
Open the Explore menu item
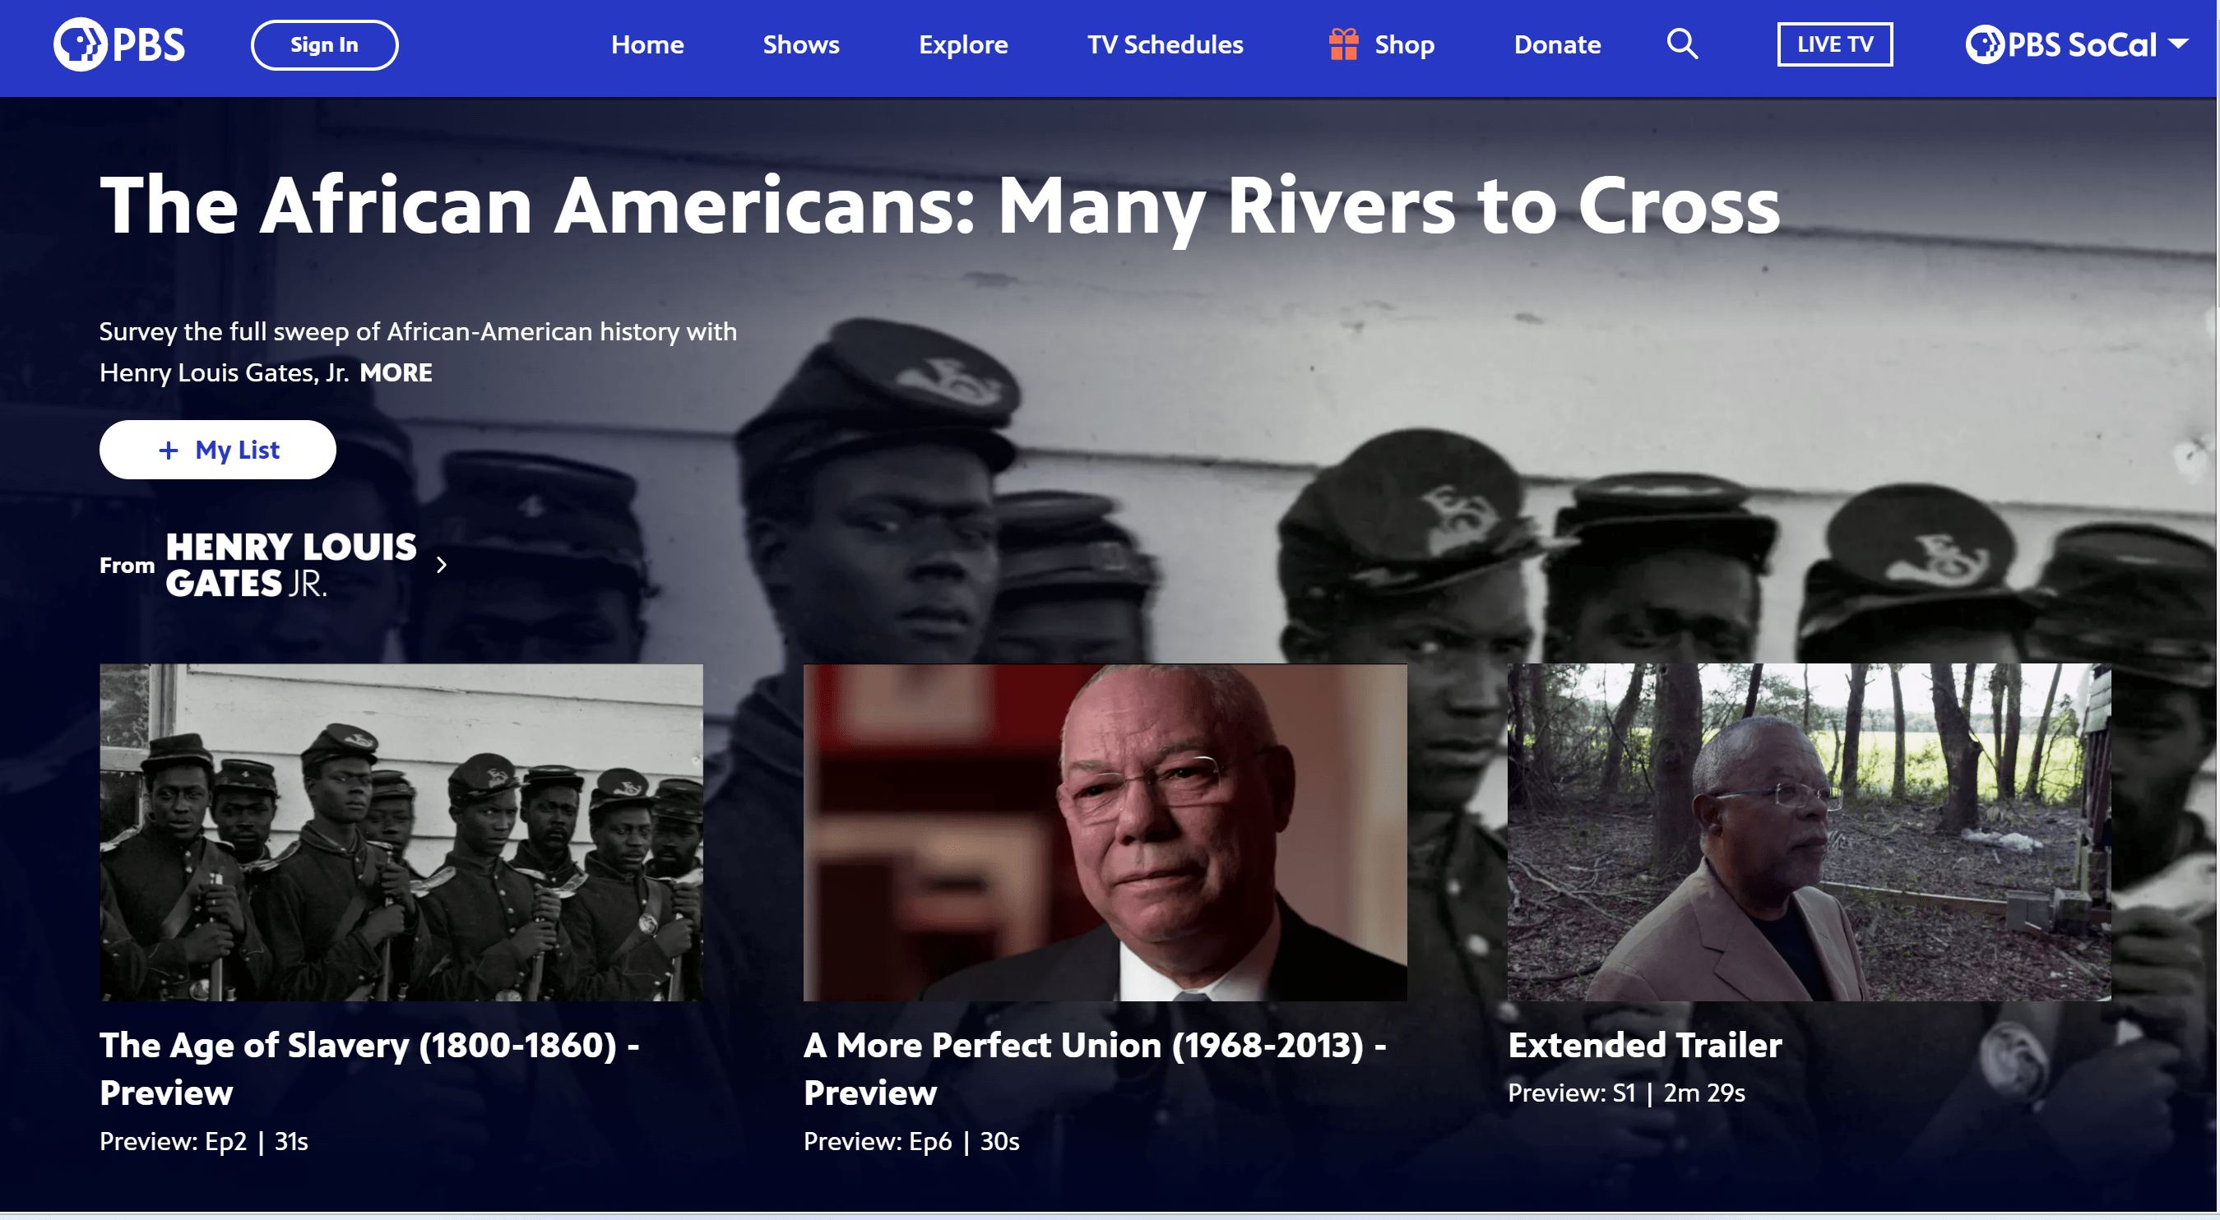point(962,44)
